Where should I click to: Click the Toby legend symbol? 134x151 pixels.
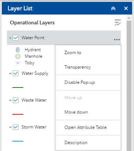pyautogui.click(x=18, y=63)
